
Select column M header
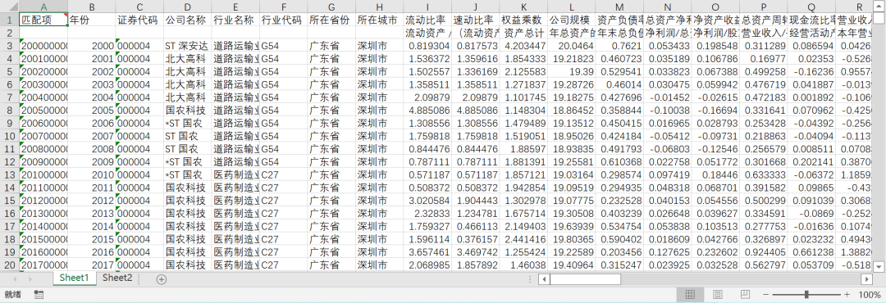pyautogui.click(x=619, y=7)
